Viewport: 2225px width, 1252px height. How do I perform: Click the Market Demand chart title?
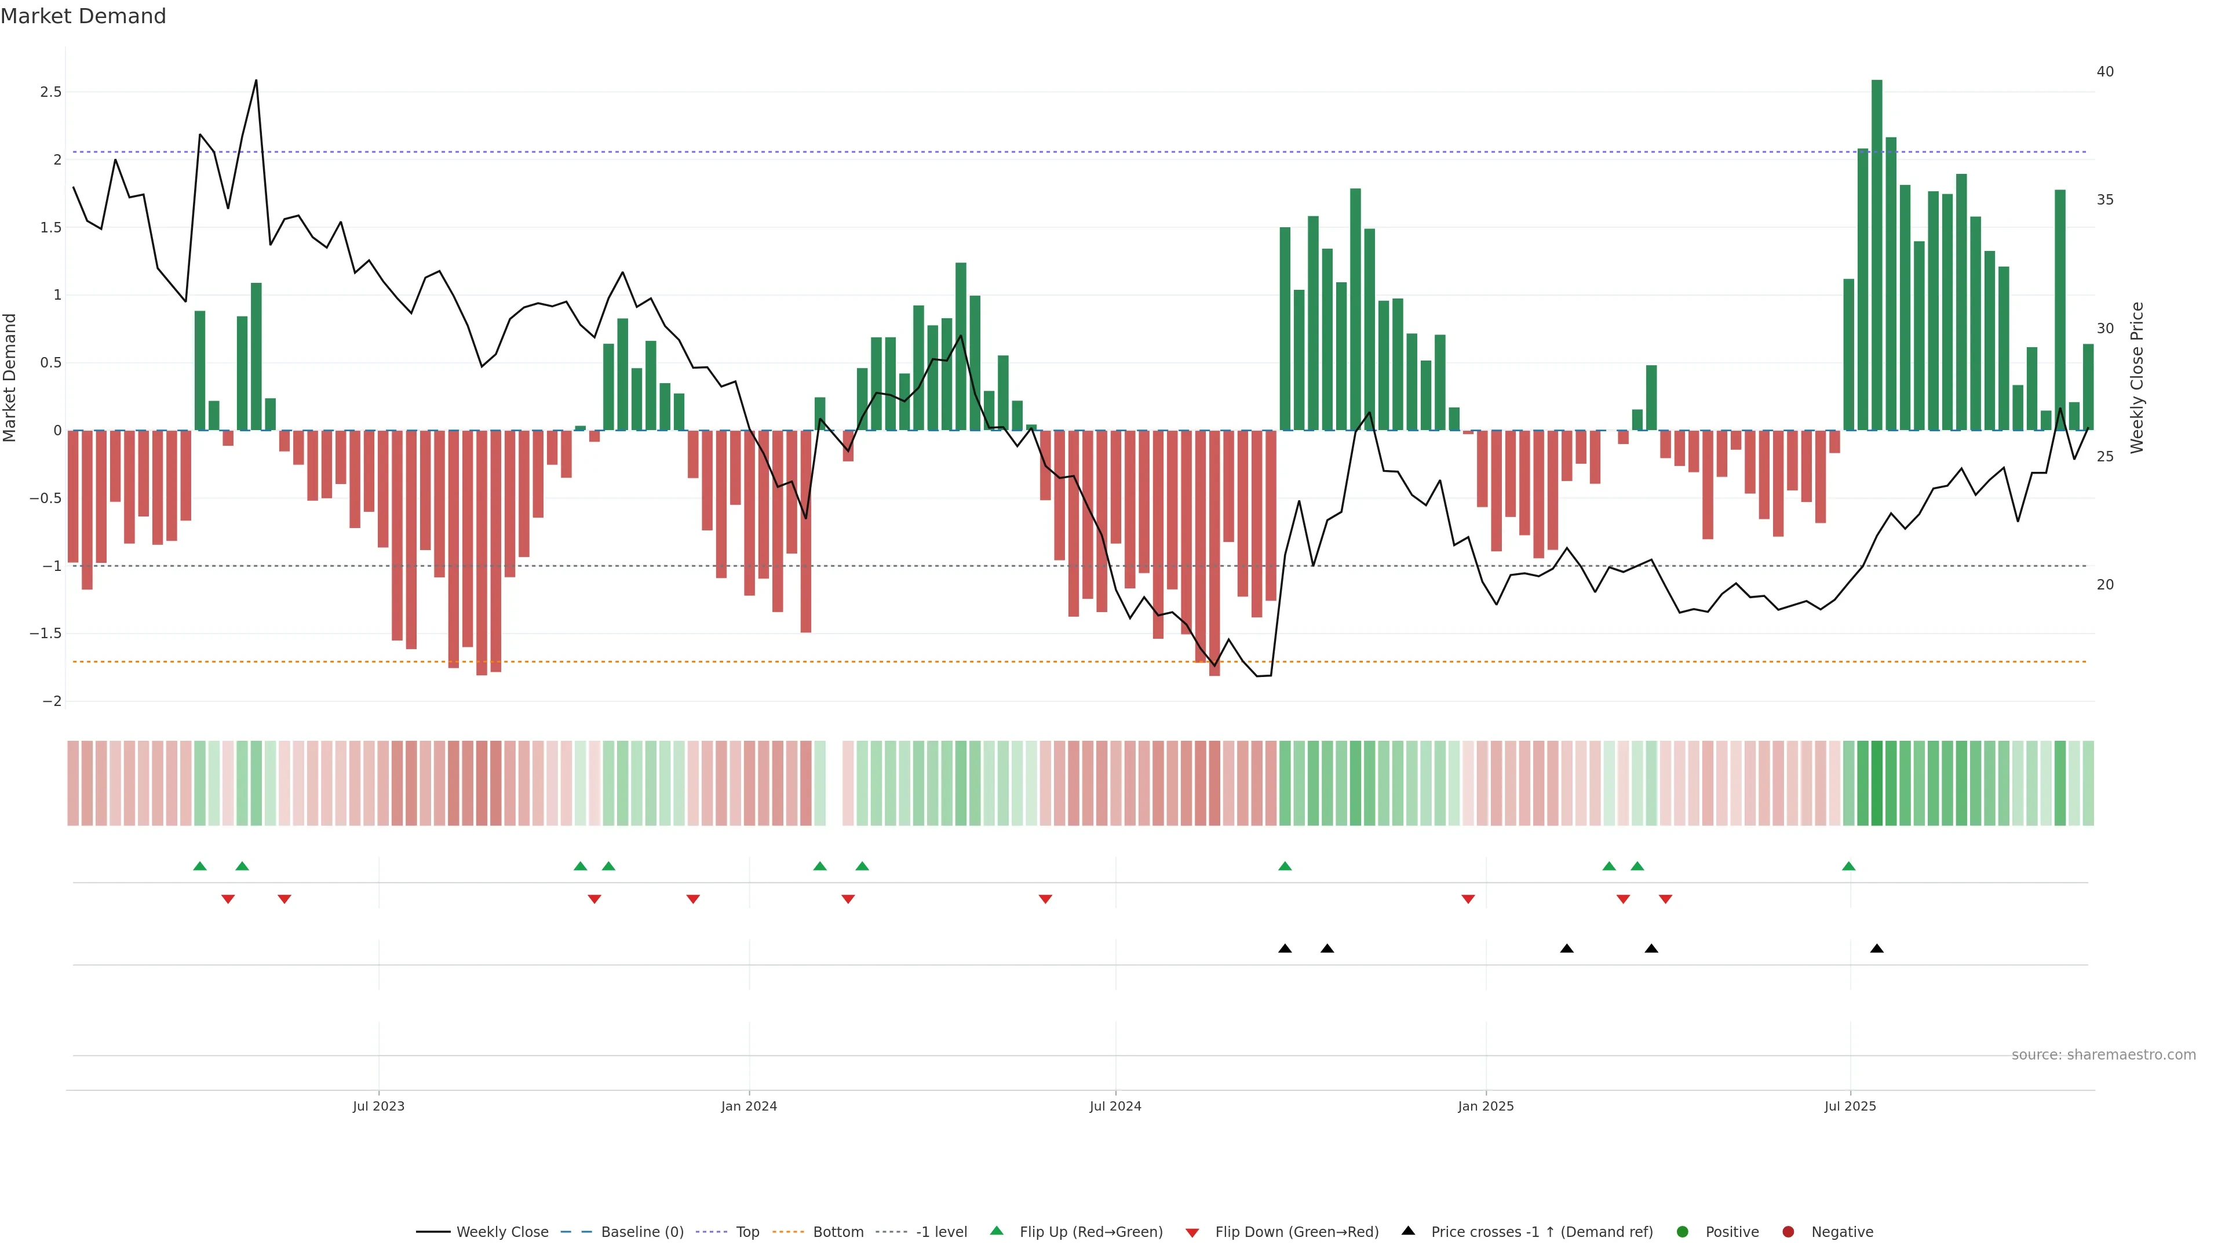[83, 16]
